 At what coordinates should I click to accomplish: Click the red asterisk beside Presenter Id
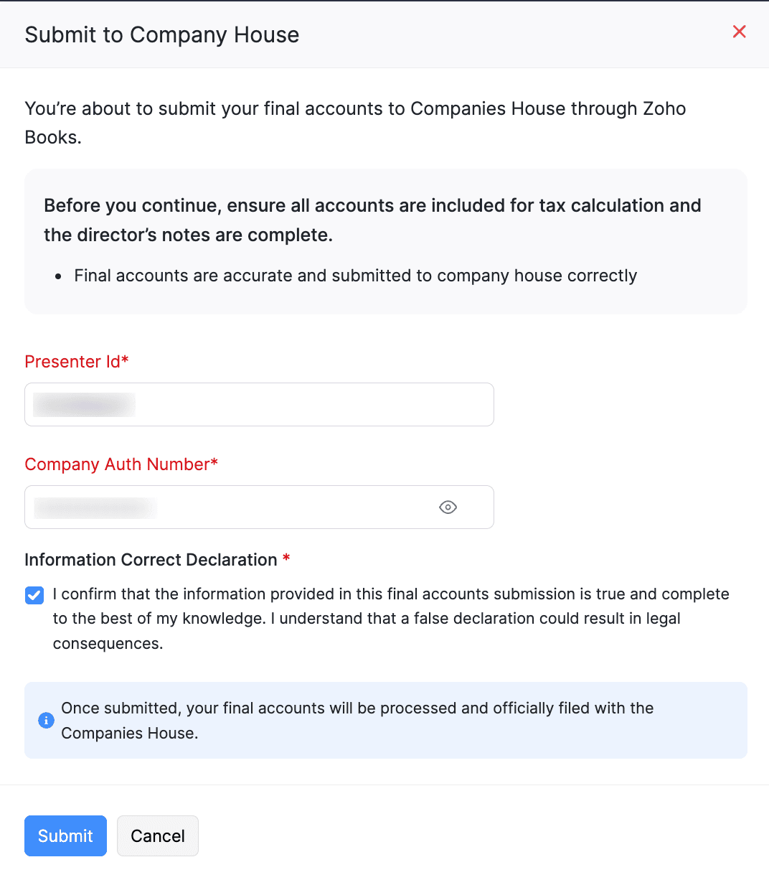tap(124, 361)
